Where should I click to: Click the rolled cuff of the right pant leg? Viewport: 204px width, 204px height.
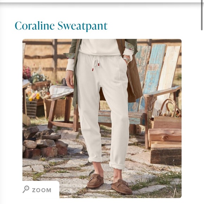pyautogui.click(x=117, y=166)
